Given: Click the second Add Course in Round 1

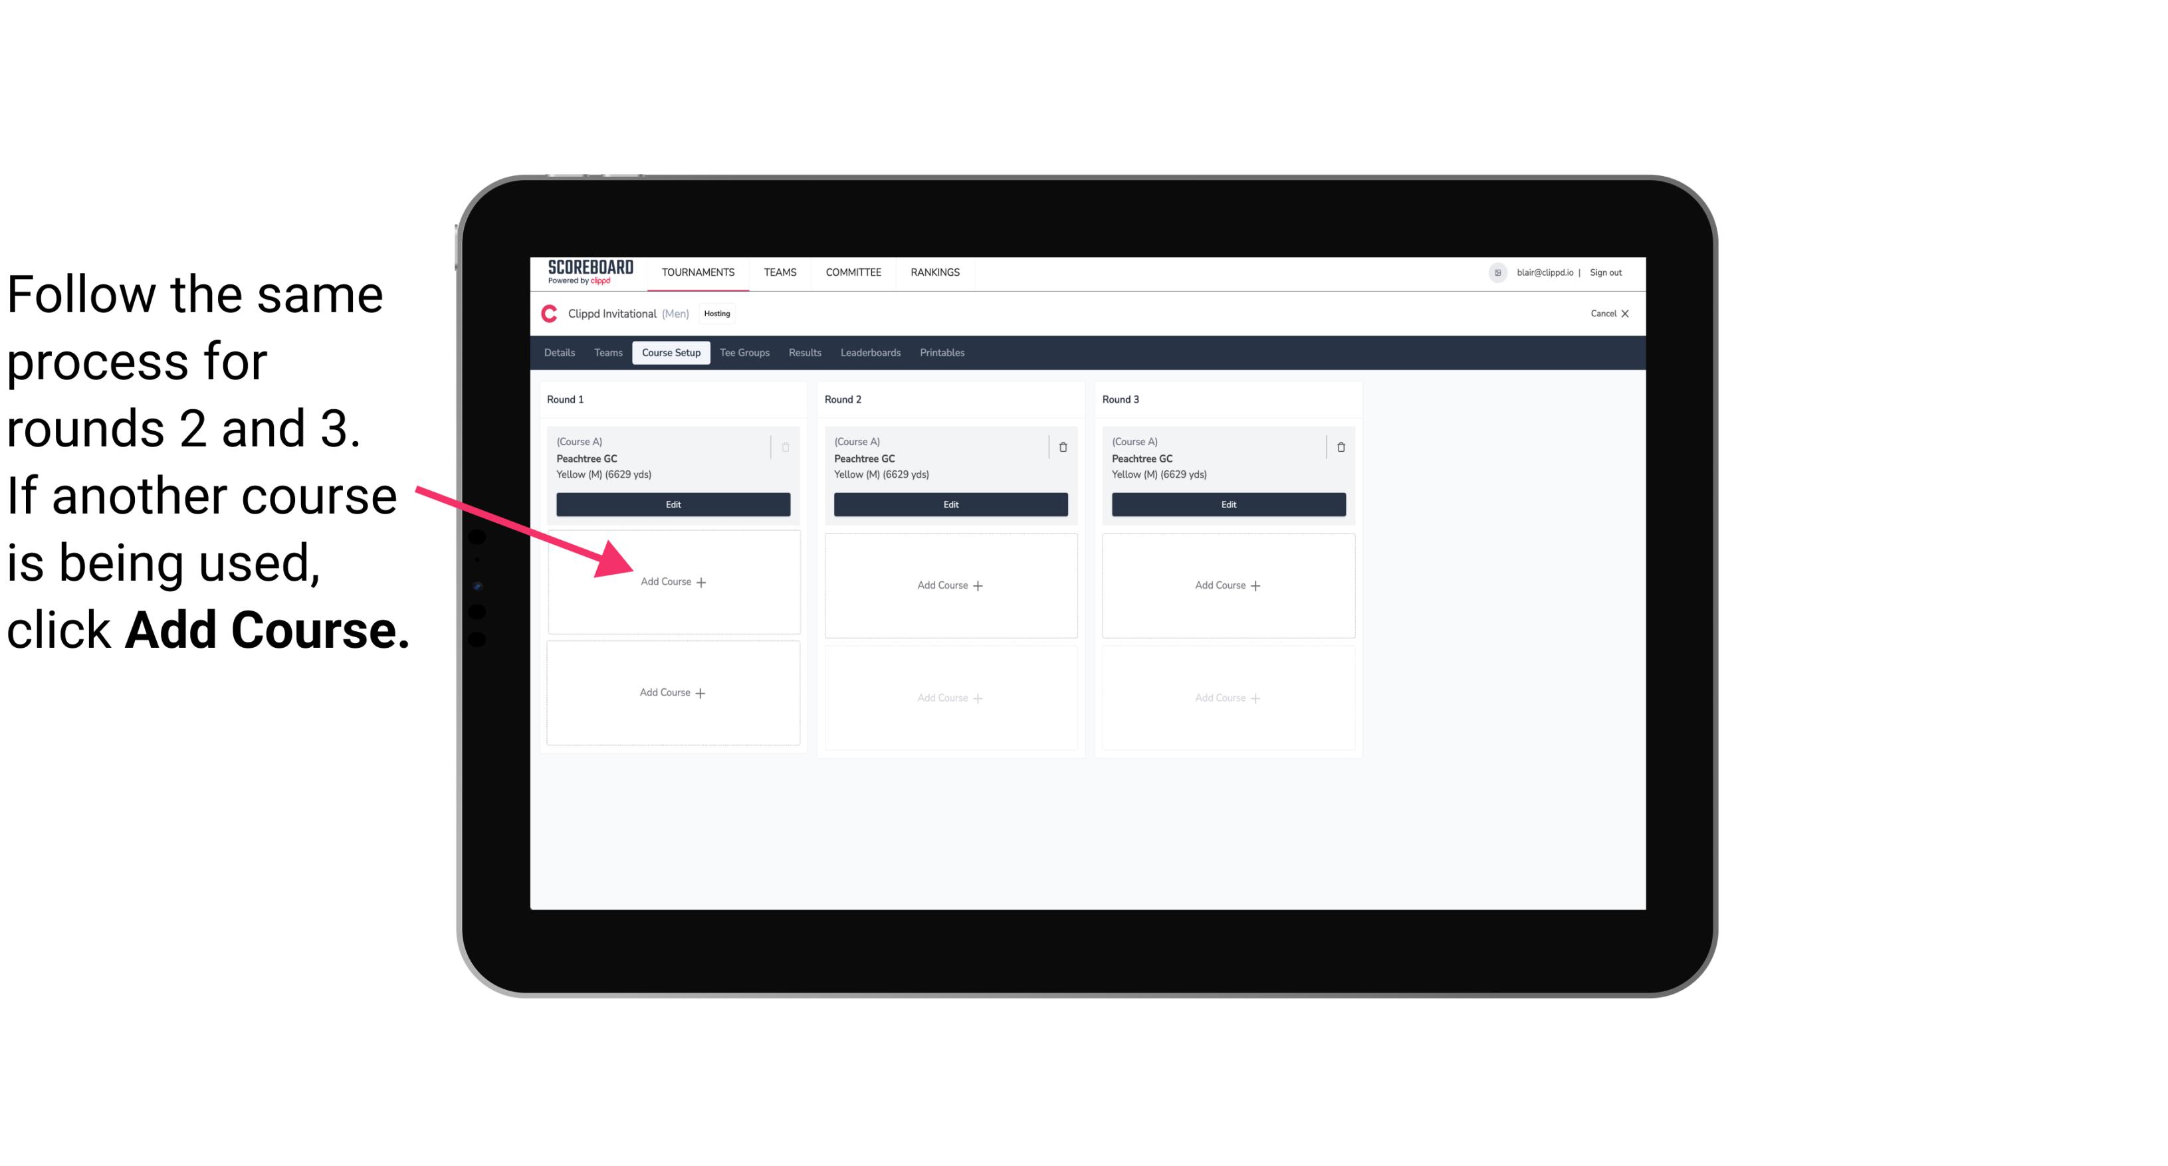Looking at the screenshot, I should tap(672, 691).
